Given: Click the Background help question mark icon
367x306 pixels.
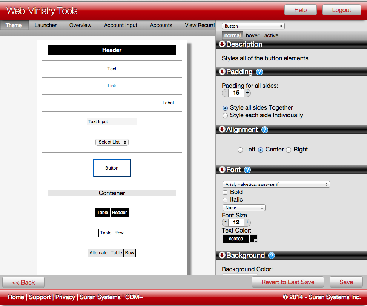Looking at the screenshot, I should click(x=272, y=256).
